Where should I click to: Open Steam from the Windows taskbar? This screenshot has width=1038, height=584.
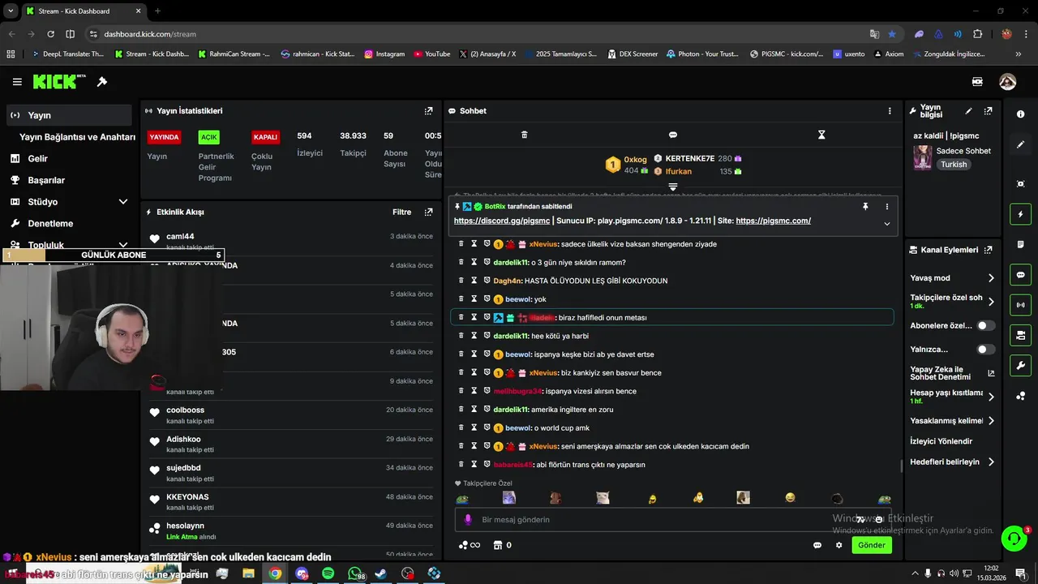click(381, 573)
